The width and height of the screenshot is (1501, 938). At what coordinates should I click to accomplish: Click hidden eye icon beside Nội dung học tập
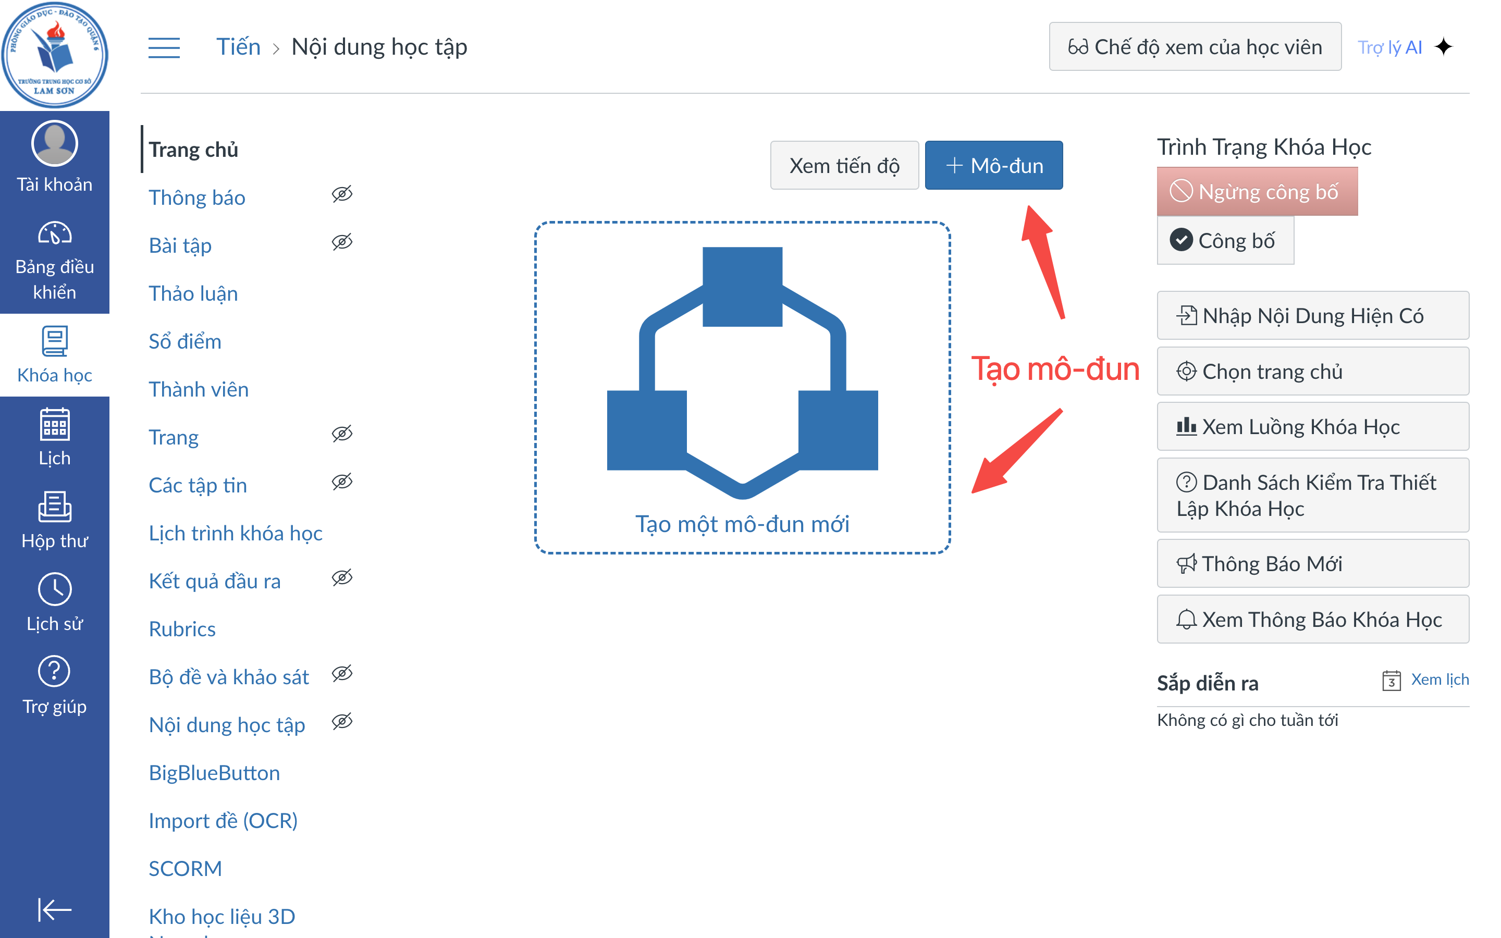point(342,721)
